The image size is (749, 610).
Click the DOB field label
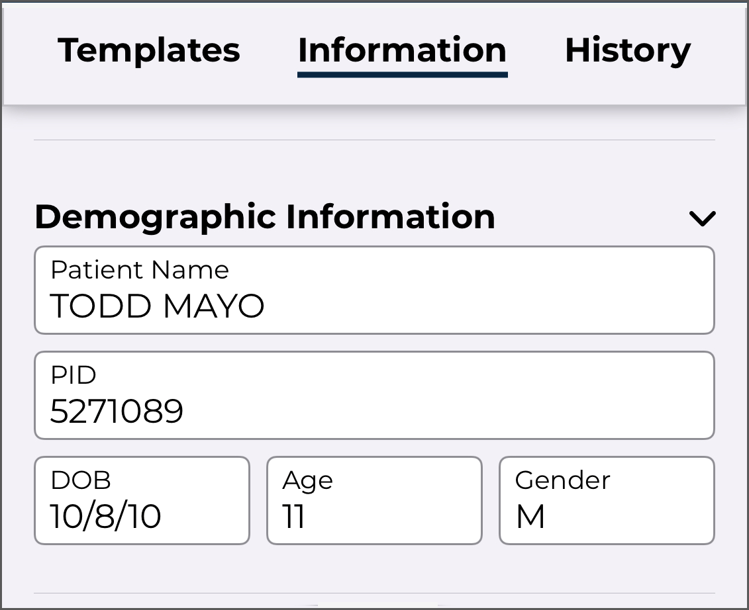click(81, 480)
